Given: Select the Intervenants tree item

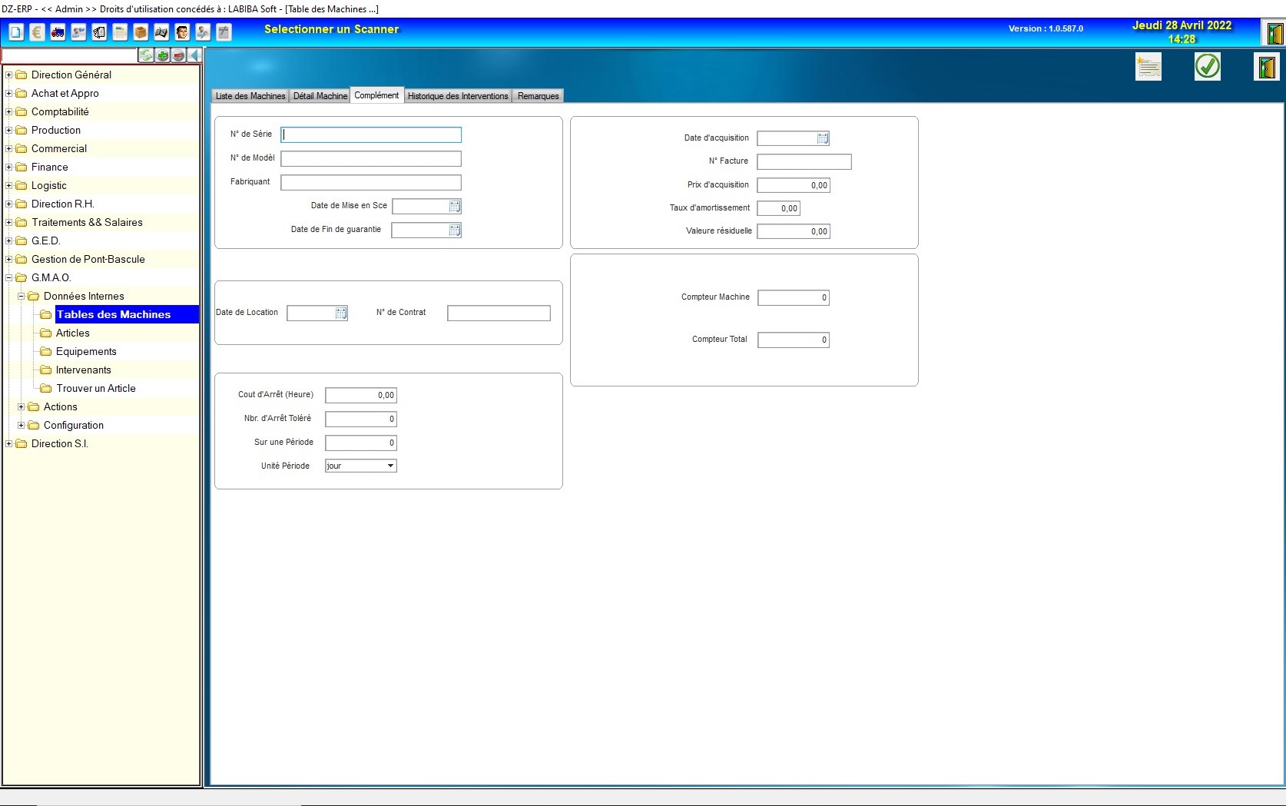Looking at the screenshot, I should [x=83, y=370].
